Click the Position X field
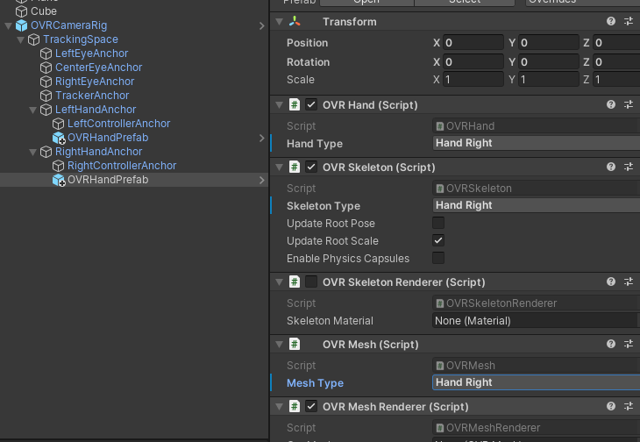This screenshot has width=640, height=442. coord(473,42)
